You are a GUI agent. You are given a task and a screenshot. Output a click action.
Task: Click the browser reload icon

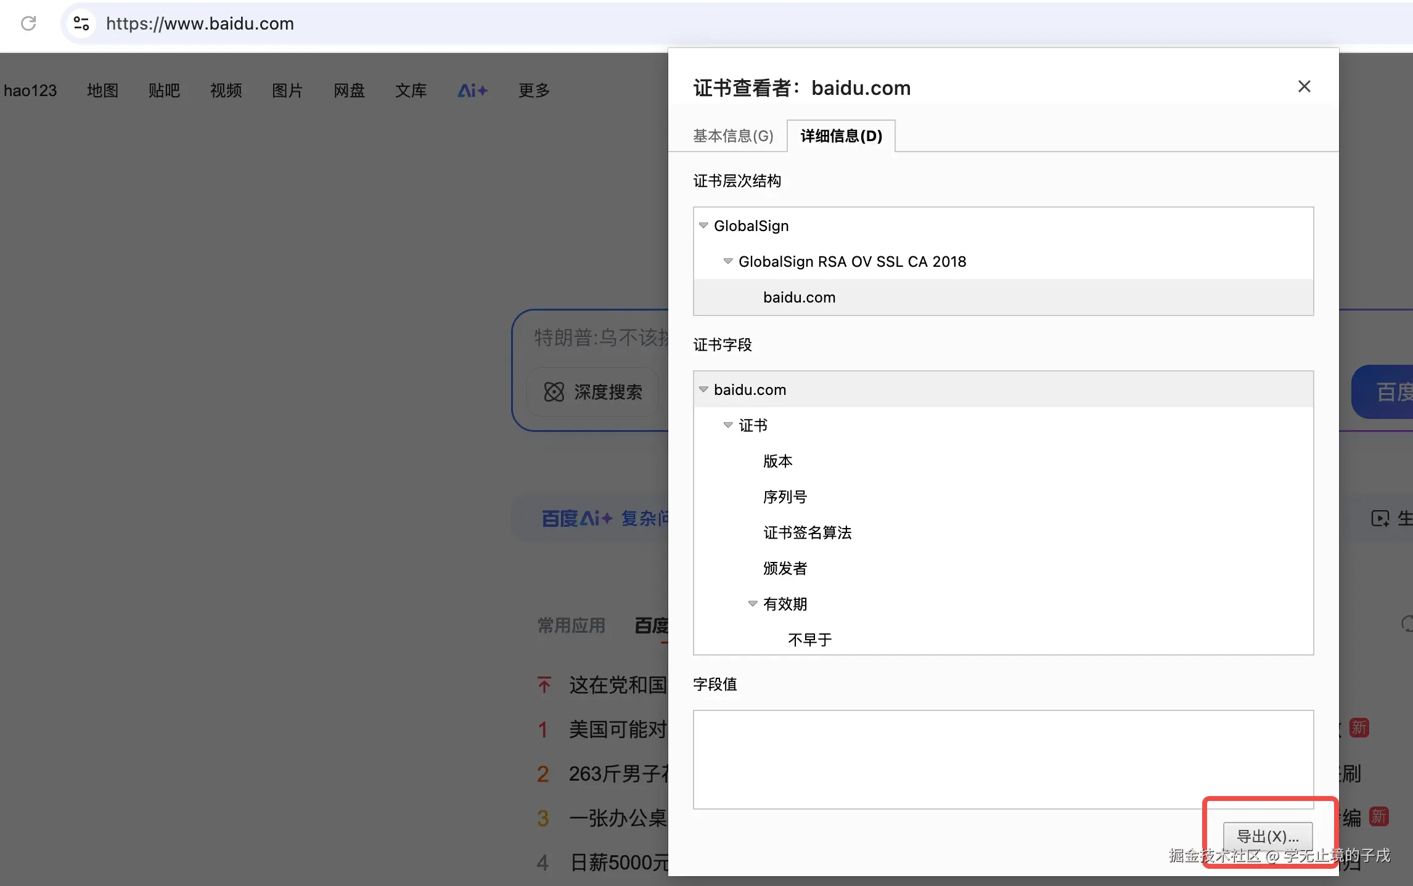coord(28,23)
